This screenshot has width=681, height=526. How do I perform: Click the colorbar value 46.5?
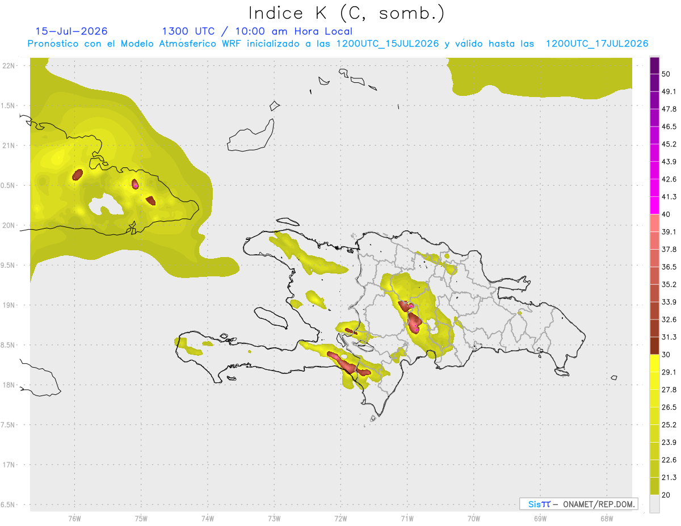click(x=669, y=127)
